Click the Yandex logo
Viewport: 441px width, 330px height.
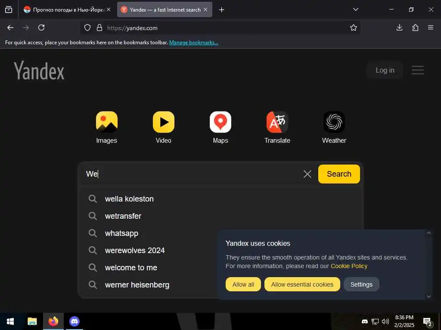coord(39,70)
